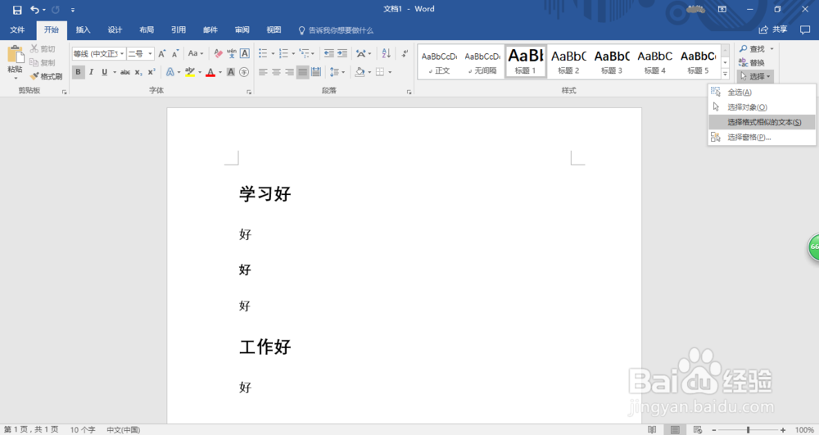The height and width of the screenshot is (435, 819).
Task: Activate the Format Painter (格式刷)
Action: (x=46, y=76)
